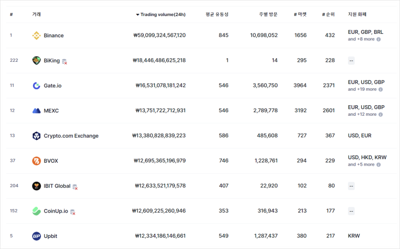Click the CoinUp.io green logo icon
400x249 pixels.
36,211
